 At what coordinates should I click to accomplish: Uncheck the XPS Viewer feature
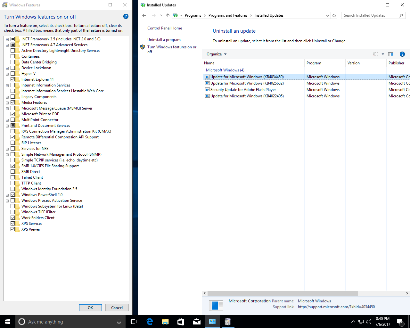[13, 229]
